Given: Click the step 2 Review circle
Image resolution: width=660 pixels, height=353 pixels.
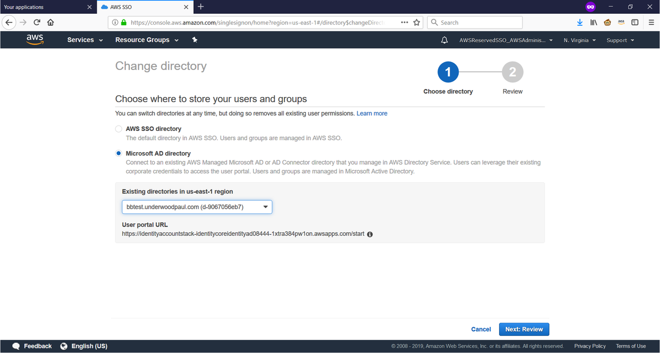Looking at the screenshot, I should click(512, 72).
